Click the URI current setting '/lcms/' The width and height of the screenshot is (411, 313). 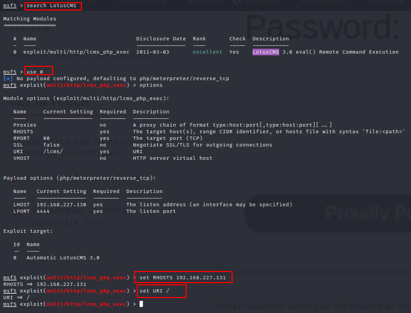(53, 152)
